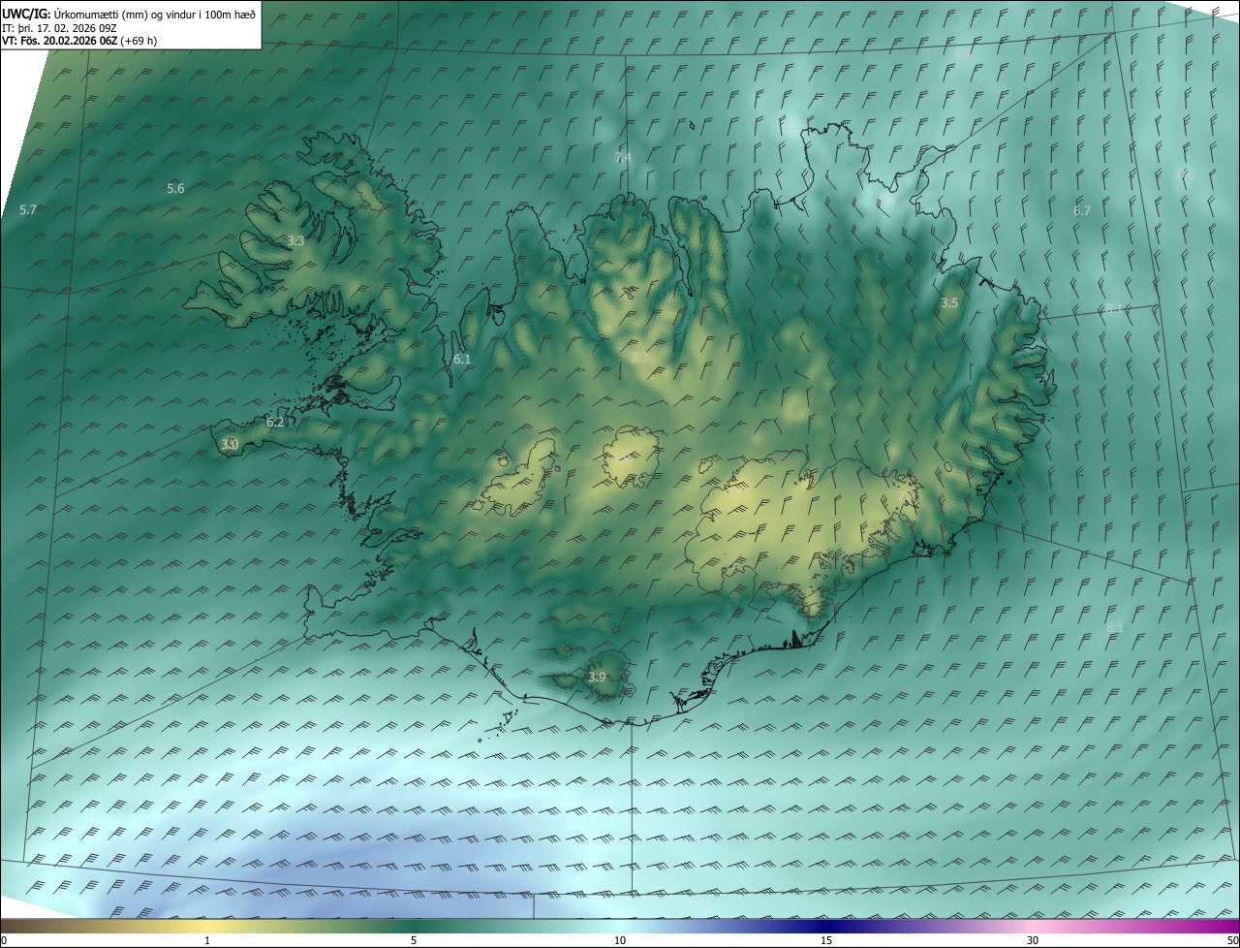Click the '10' tick label on the legend

[620, 940]
